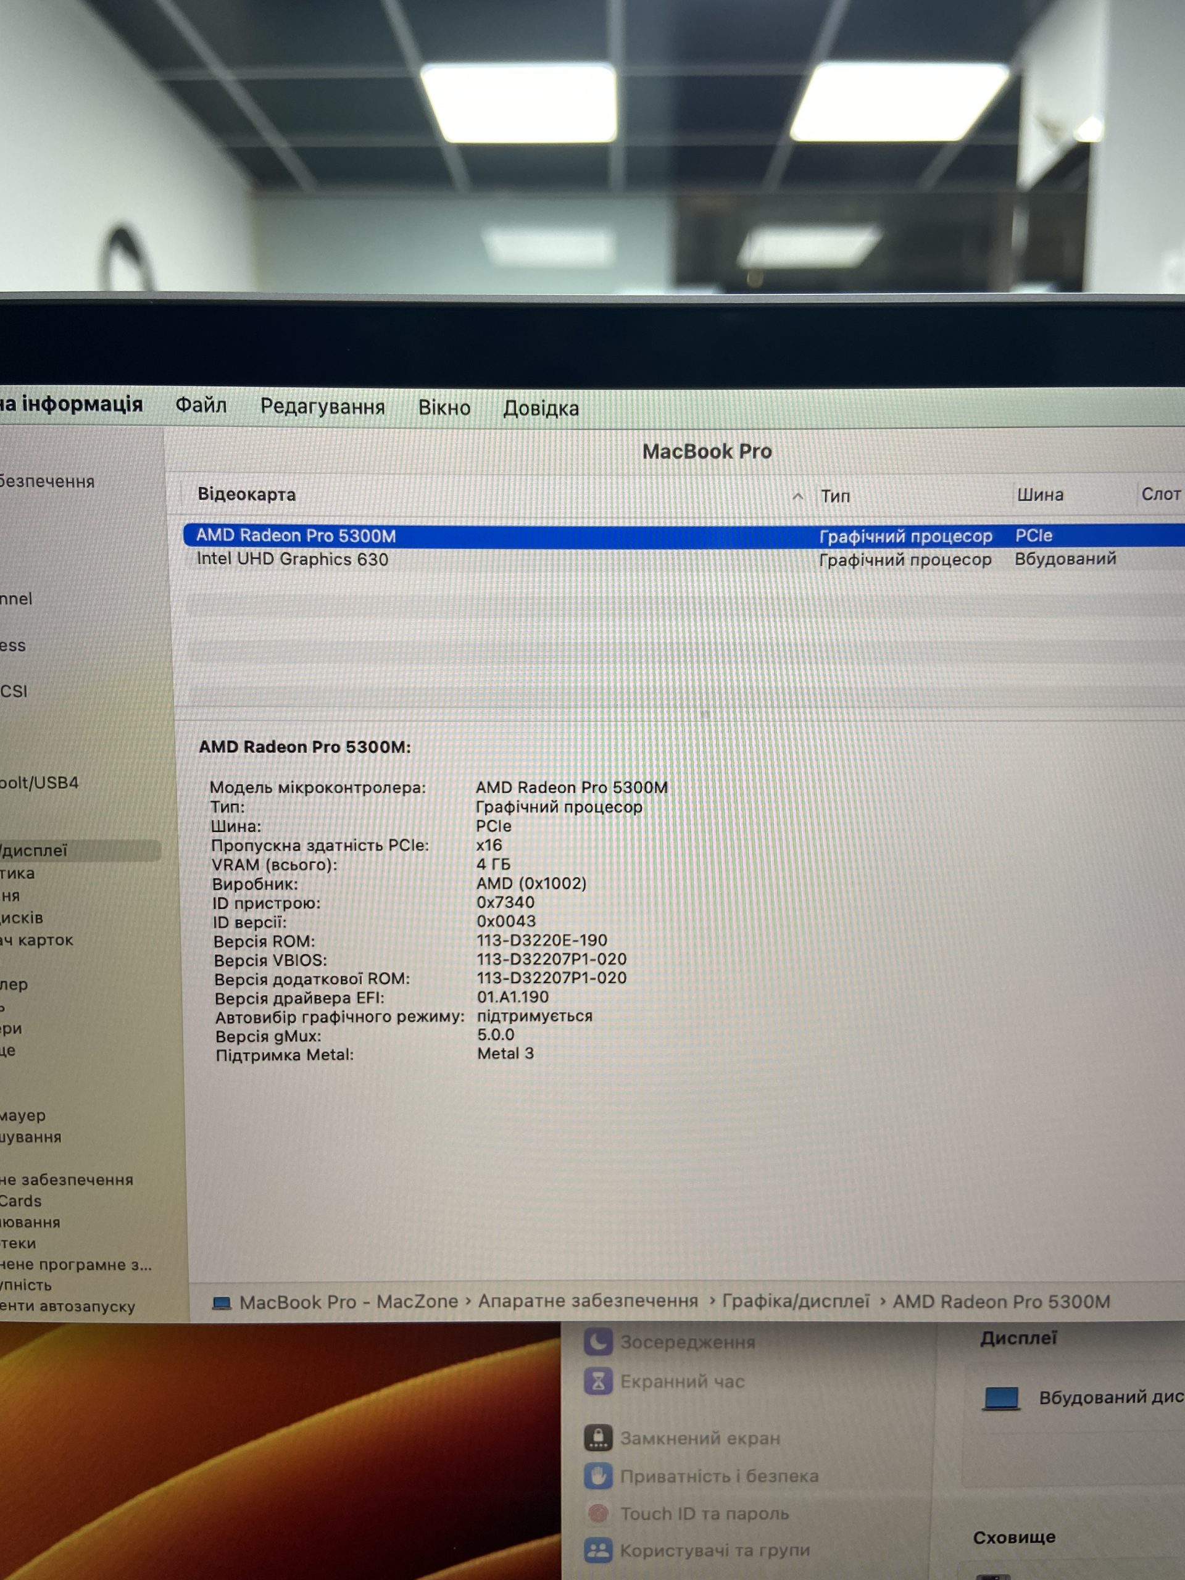Click the x16 PCIe lane width value
The height and width of the screenshot is (1580, 1185).
coord(489,845)
